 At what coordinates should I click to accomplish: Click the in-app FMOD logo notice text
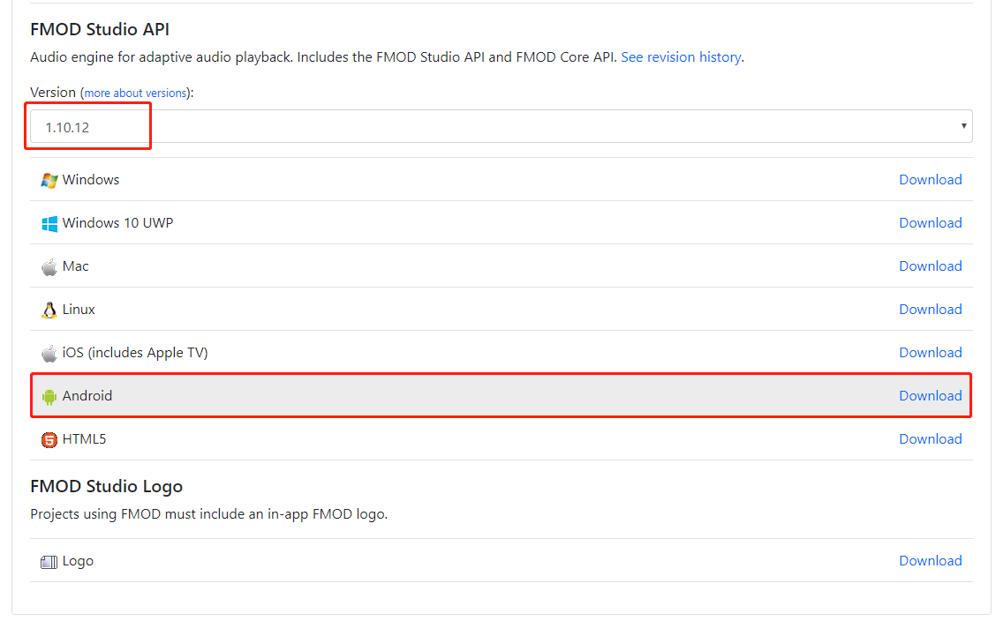point(208,513)
